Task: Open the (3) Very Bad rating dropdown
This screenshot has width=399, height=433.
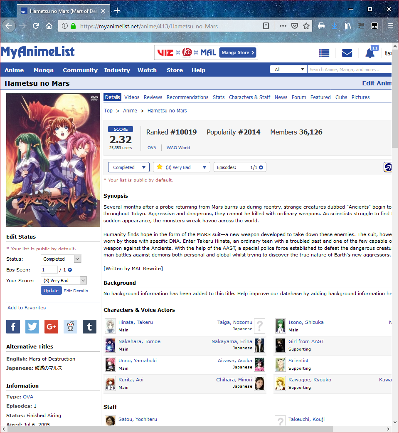Action: click(x=182, y=167)
